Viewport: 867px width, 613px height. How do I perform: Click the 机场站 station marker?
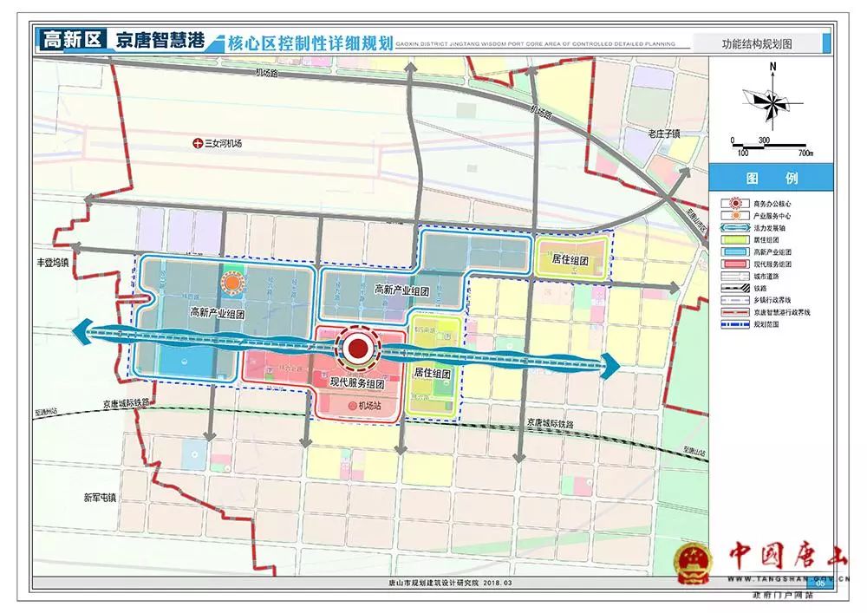pos(351,406)
